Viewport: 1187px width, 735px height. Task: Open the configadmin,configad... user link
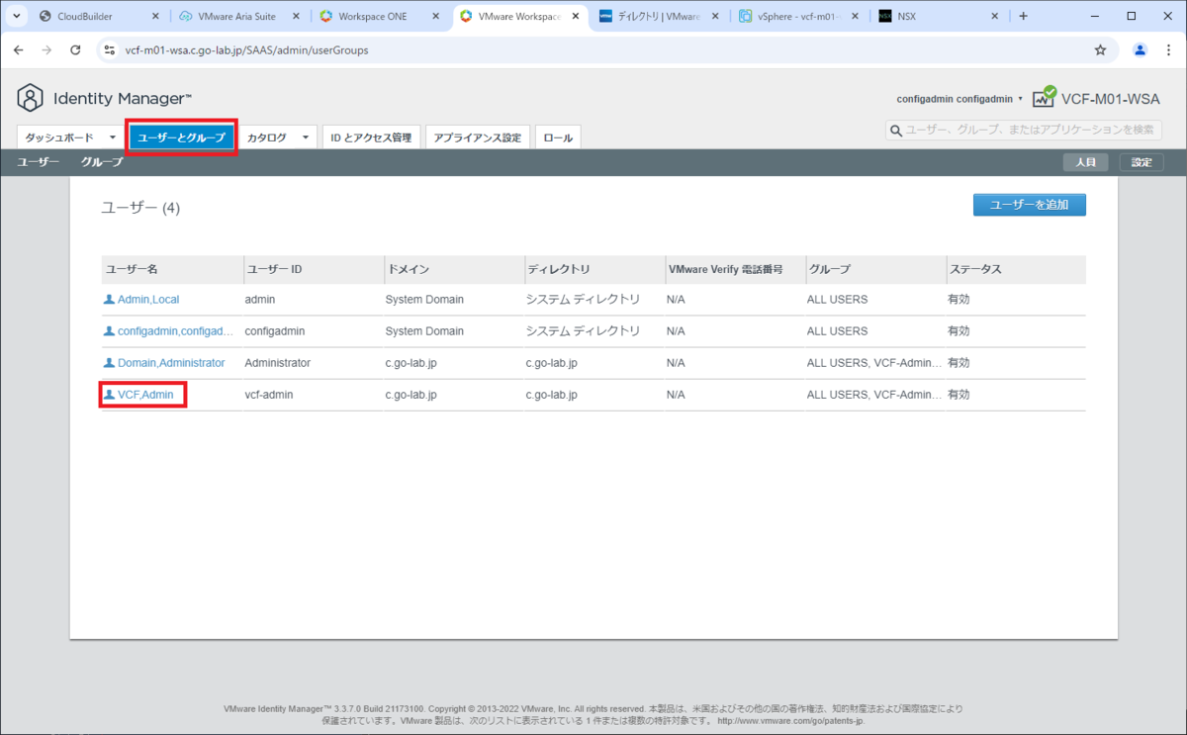pyautogui.click(x=176, y=330)
